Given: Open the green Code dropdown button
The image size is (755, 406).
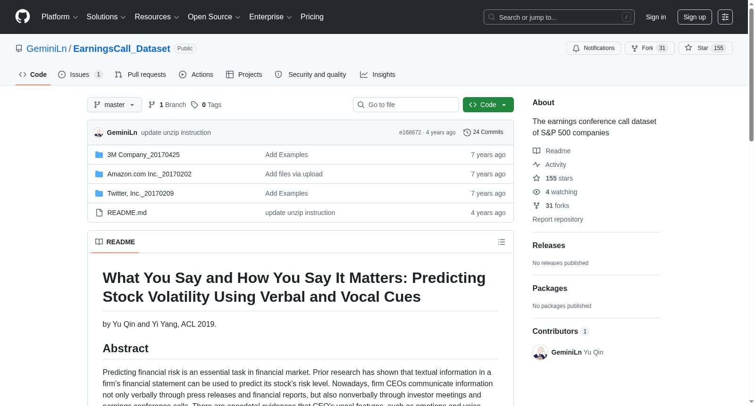Looking at the screenshot, I should tap(488, 105).
